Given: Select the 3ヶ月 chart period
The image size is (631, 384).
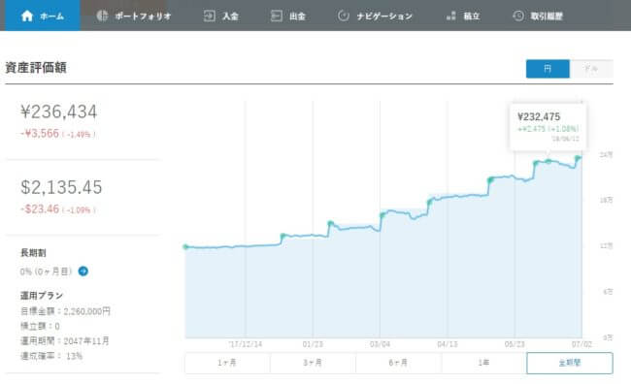Looking at the screenshot, I should click(x=313, y=363).
